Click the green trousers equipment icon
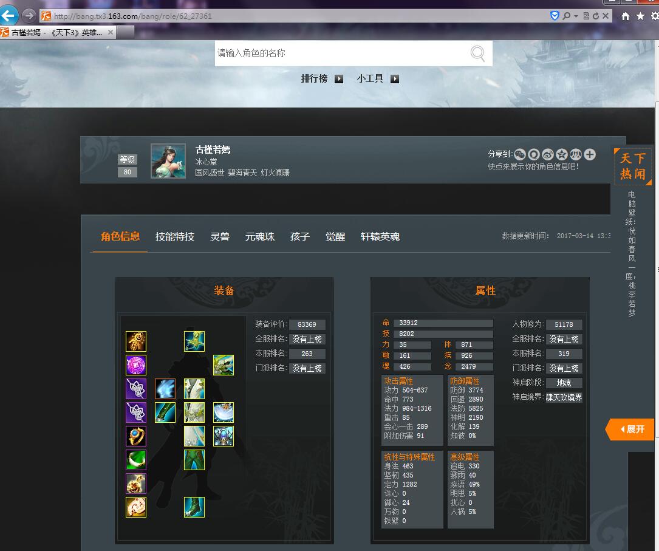The image size is (659, 551). [x=194, y=460]
